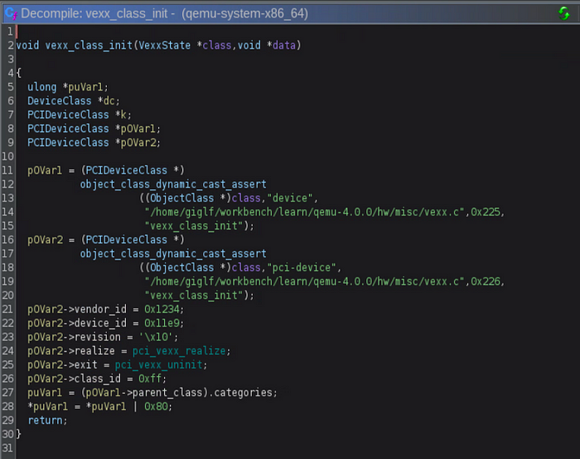This screenshot has width=580, height=459.
Task: Select the 0x11e9 device_id value
Action: (x=161, y=323)
